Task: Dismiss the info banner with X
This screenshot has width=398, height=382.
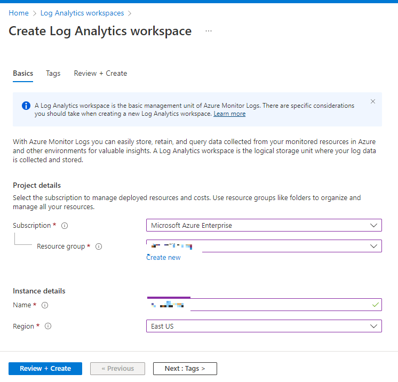Action: tap(372, 101)
